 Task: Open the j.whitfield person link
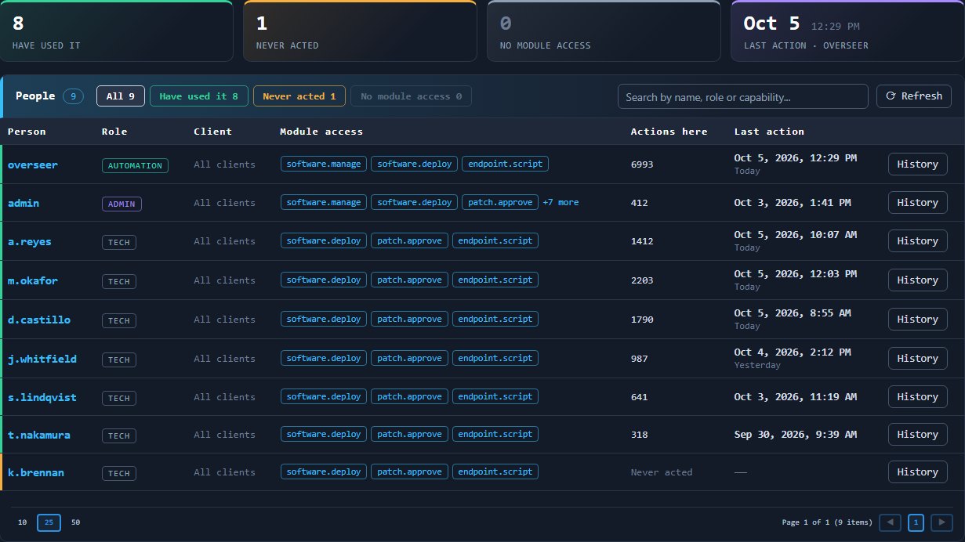pos(42,359)
